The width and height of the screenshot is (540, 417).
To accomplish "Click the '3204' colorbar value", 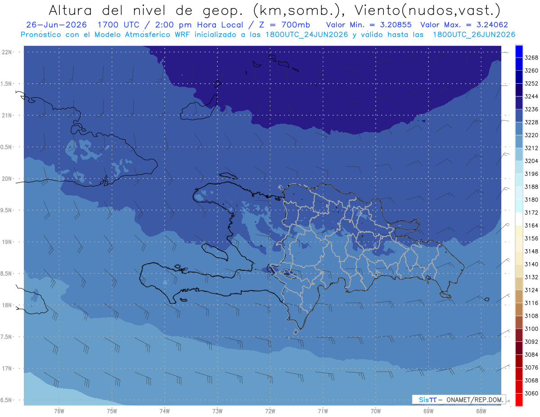I will click(531, 161).
